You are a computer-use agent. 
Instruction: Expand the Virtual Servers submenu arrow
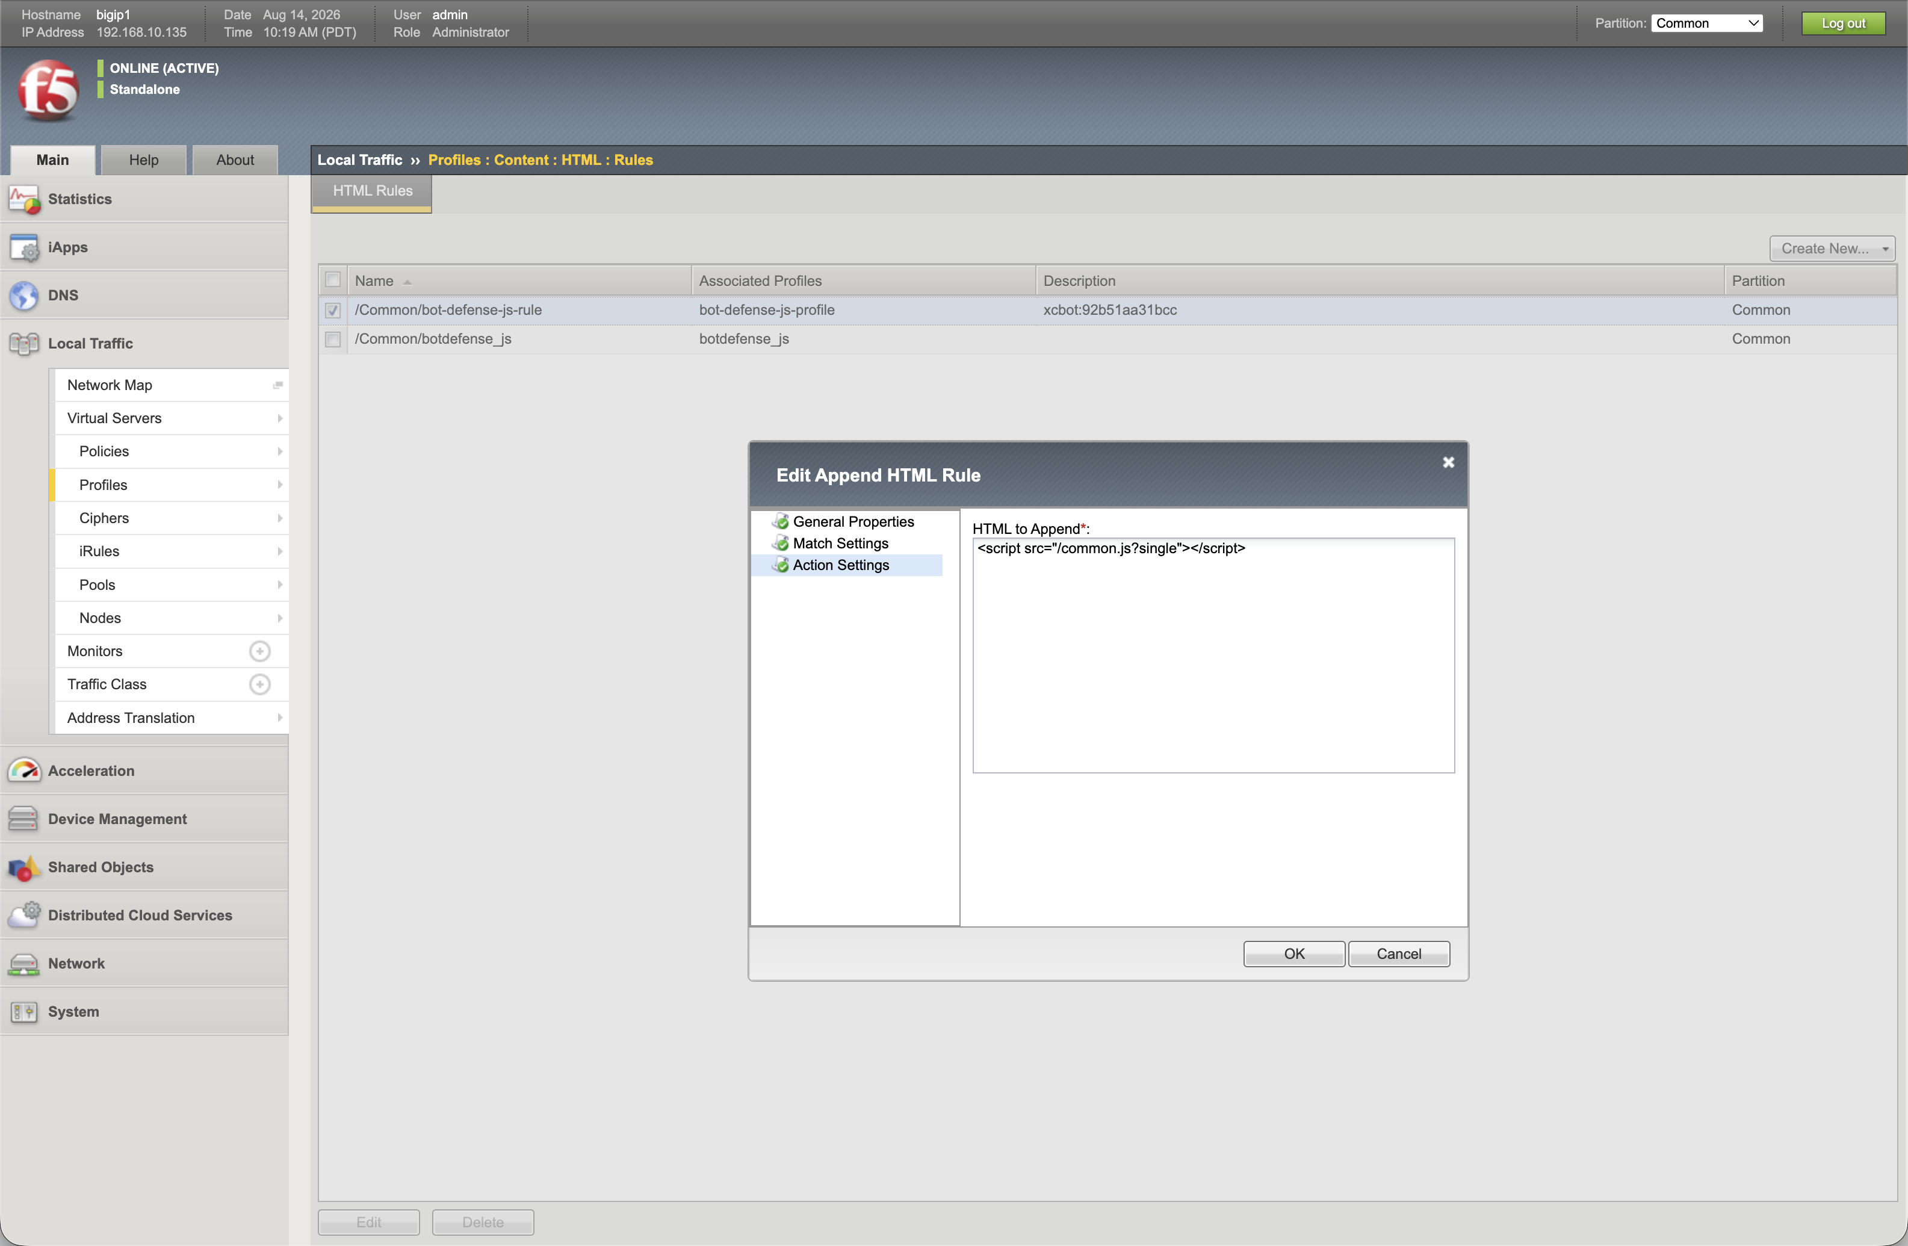click(x=280, y=418)
